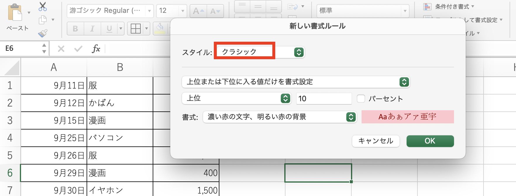Click the Borders grid icon
Viewport: 516px width, 196px height.
point(135,29)
